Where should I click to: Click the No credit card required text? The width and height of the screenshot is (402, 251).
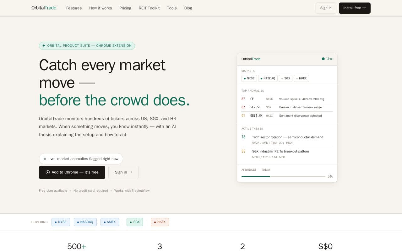pos(91,191)
